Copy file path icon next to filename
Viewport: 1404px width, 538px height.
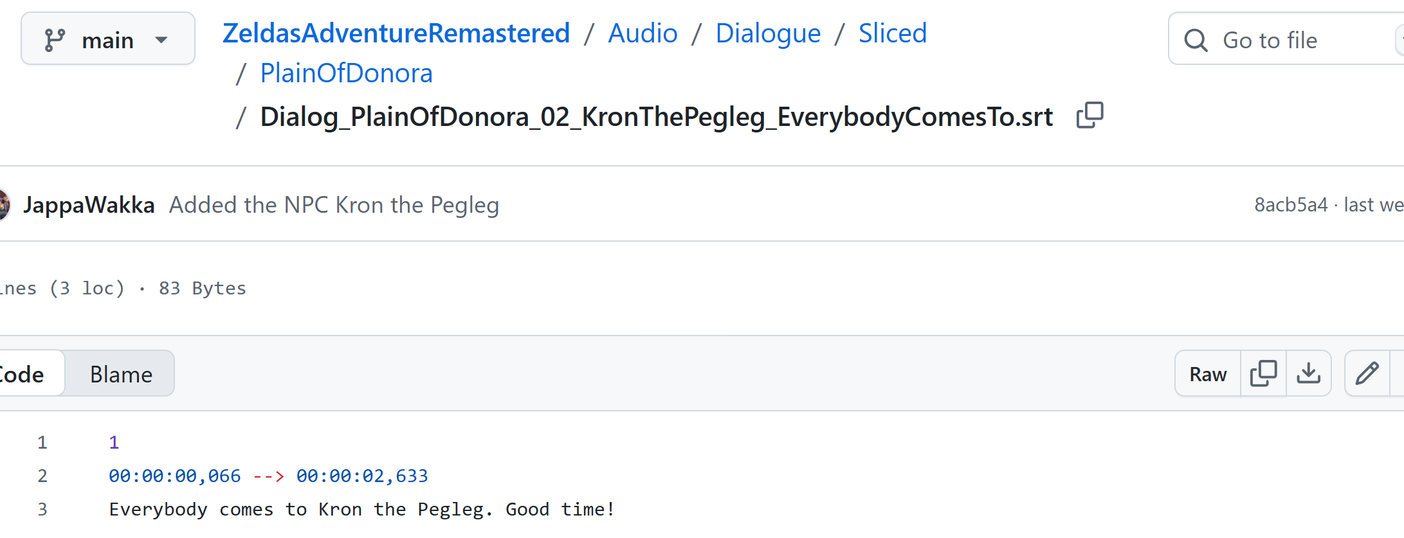[1089, 115]
